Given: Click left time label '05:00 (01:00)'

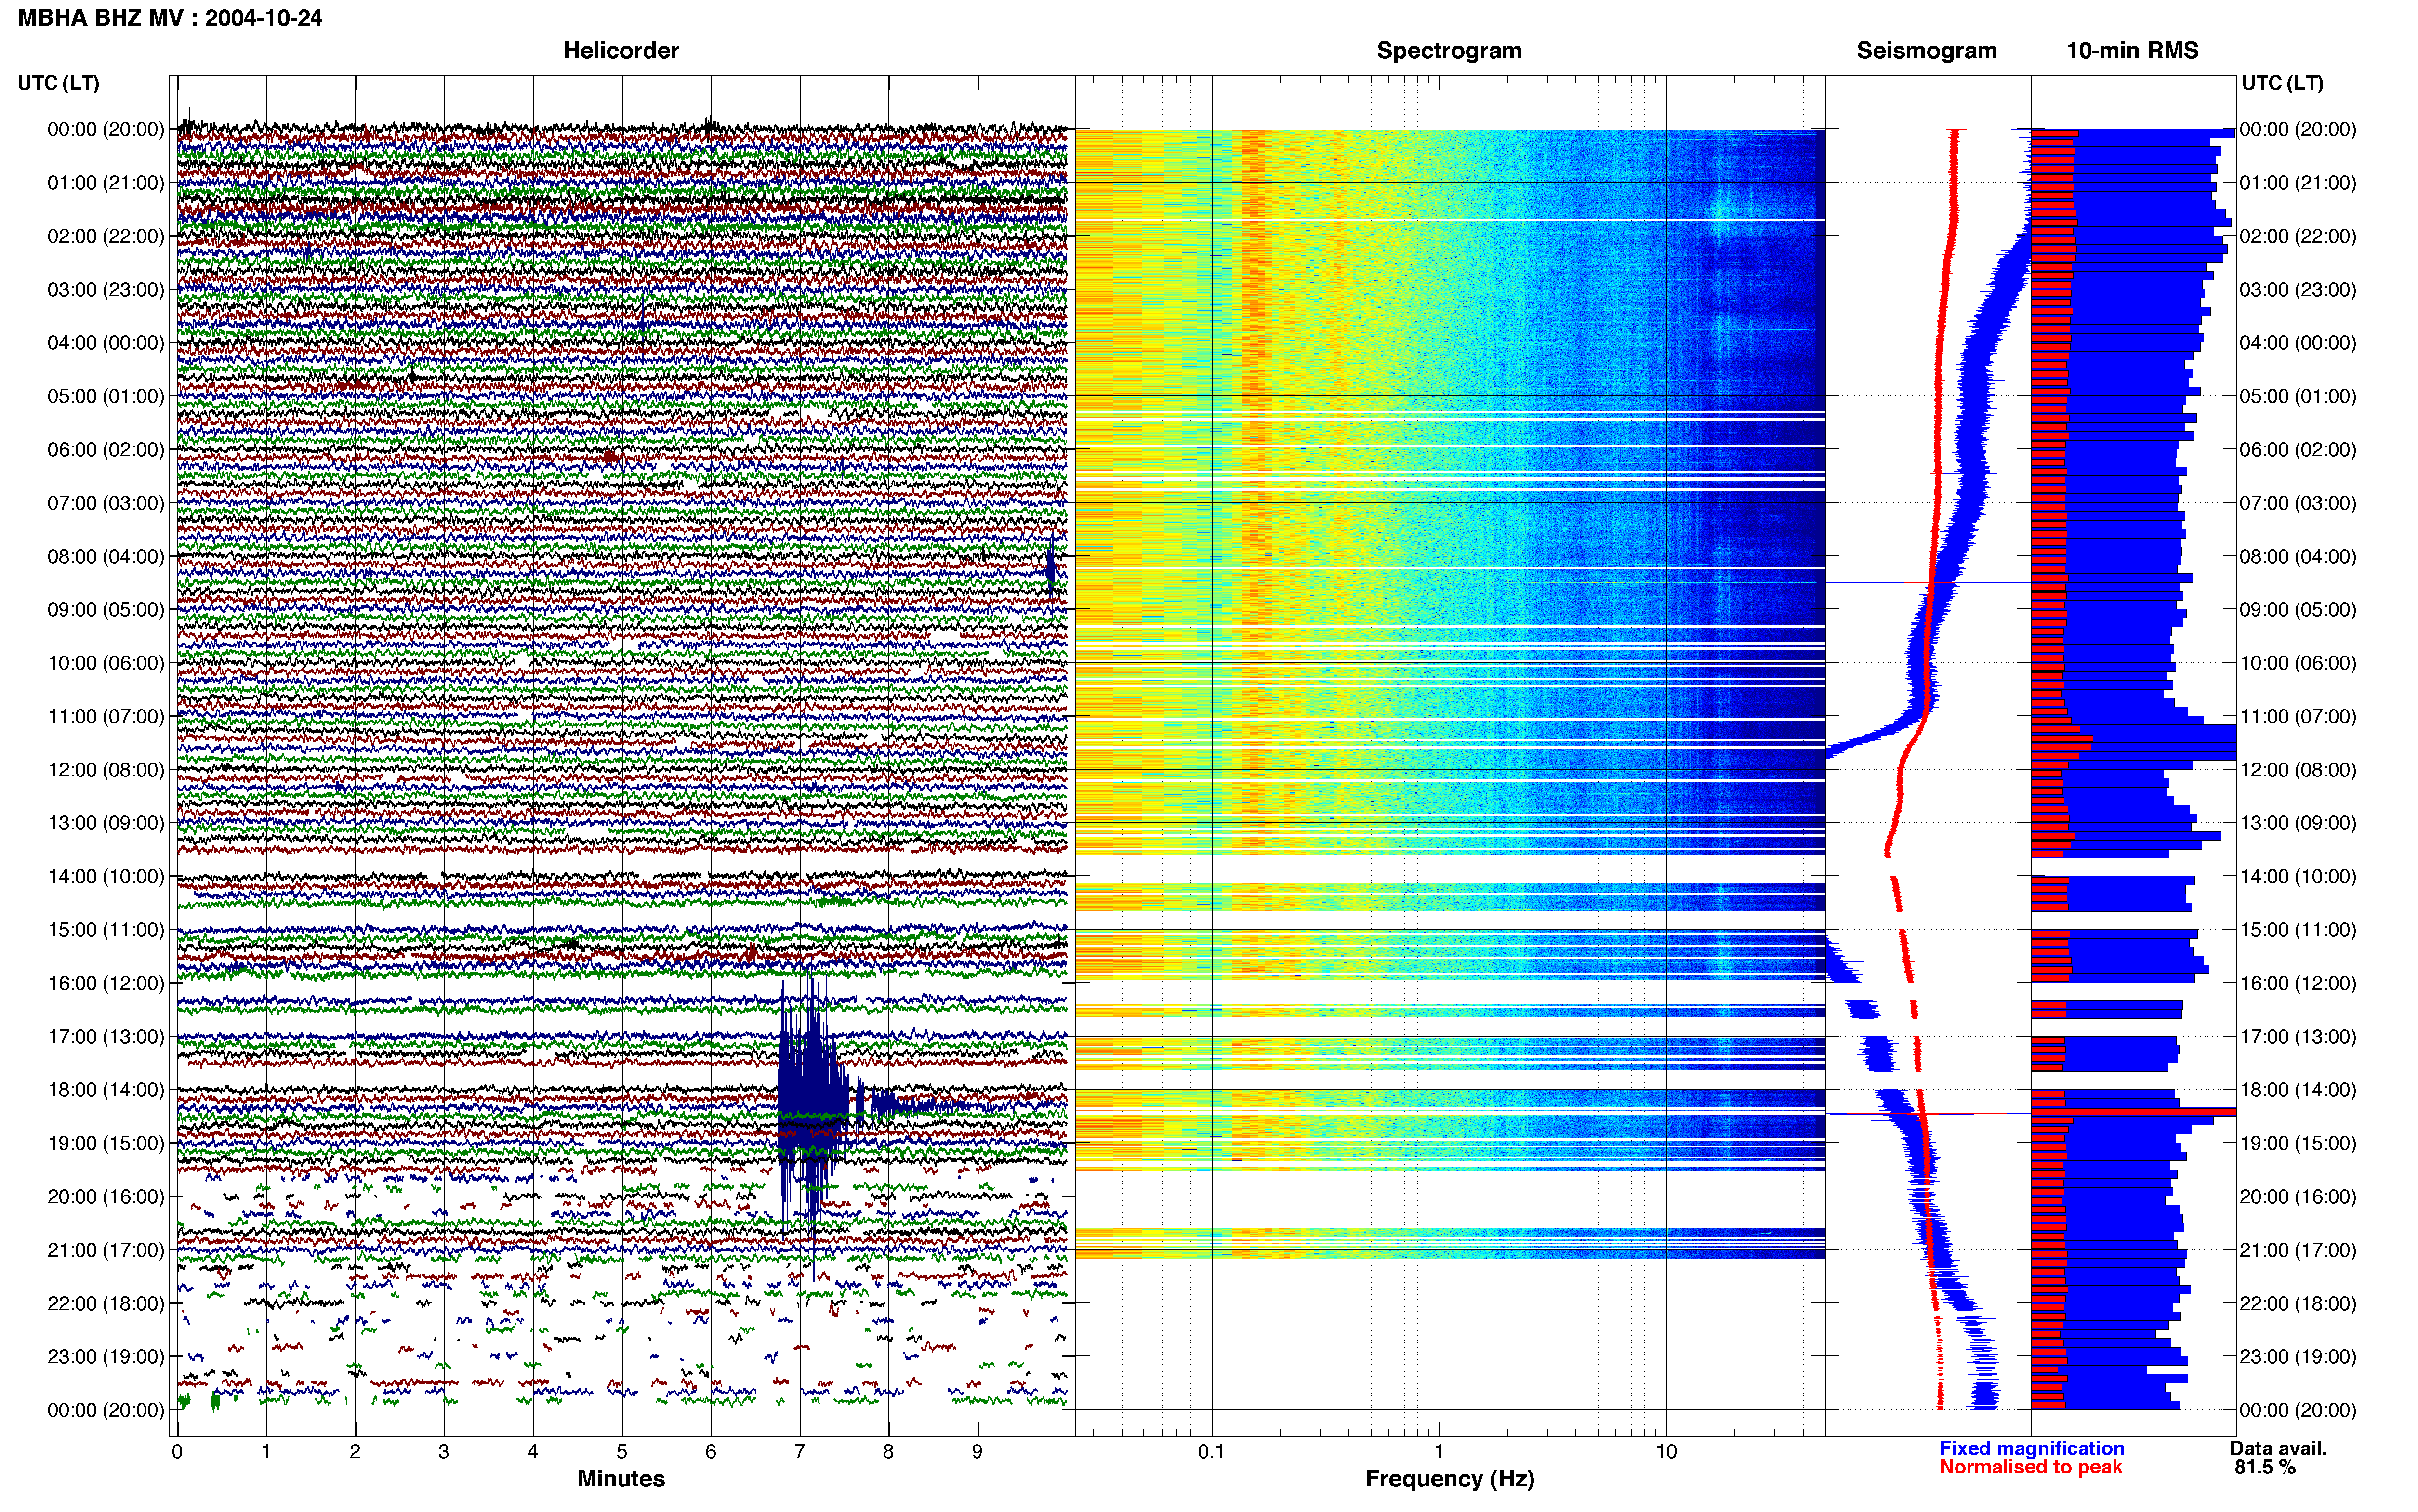Looking at the screenshot, I should [x=105, y=396].
